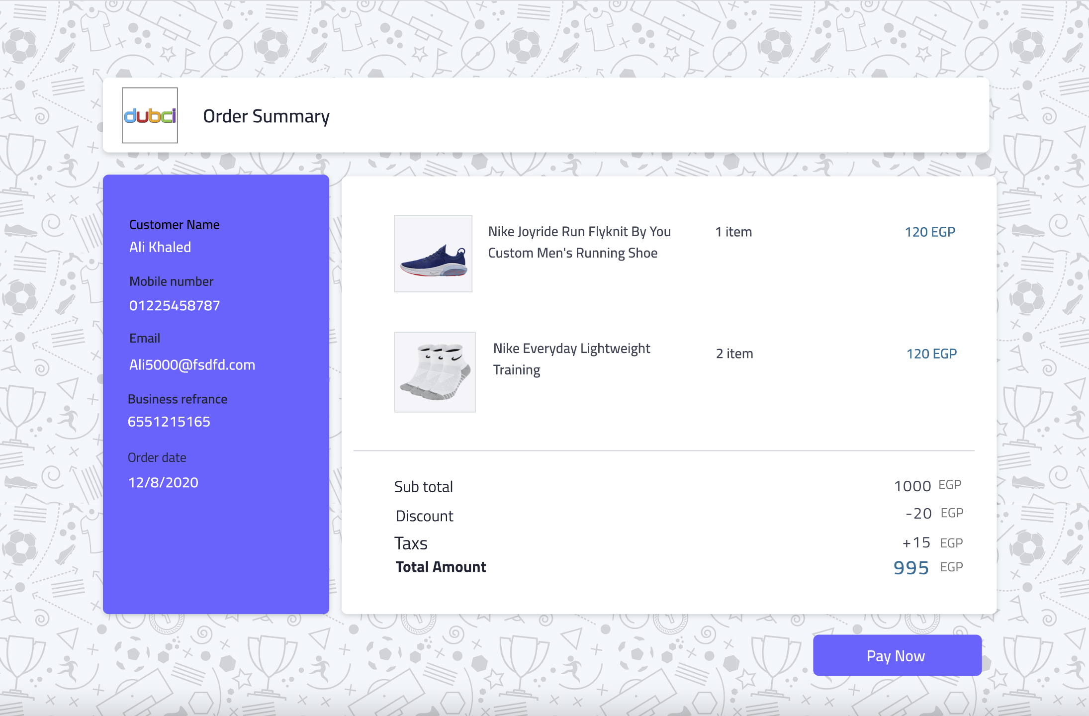The image size is (1089, 716).
Task: Click the 2 item quantity
Action: point(734,354)
